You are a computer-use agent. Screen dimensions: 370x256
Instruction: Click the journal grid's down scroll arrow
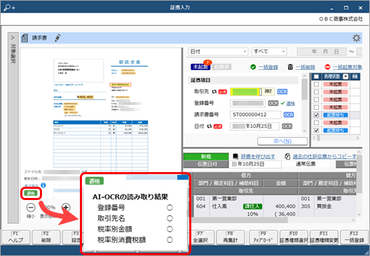click(359, 214)
